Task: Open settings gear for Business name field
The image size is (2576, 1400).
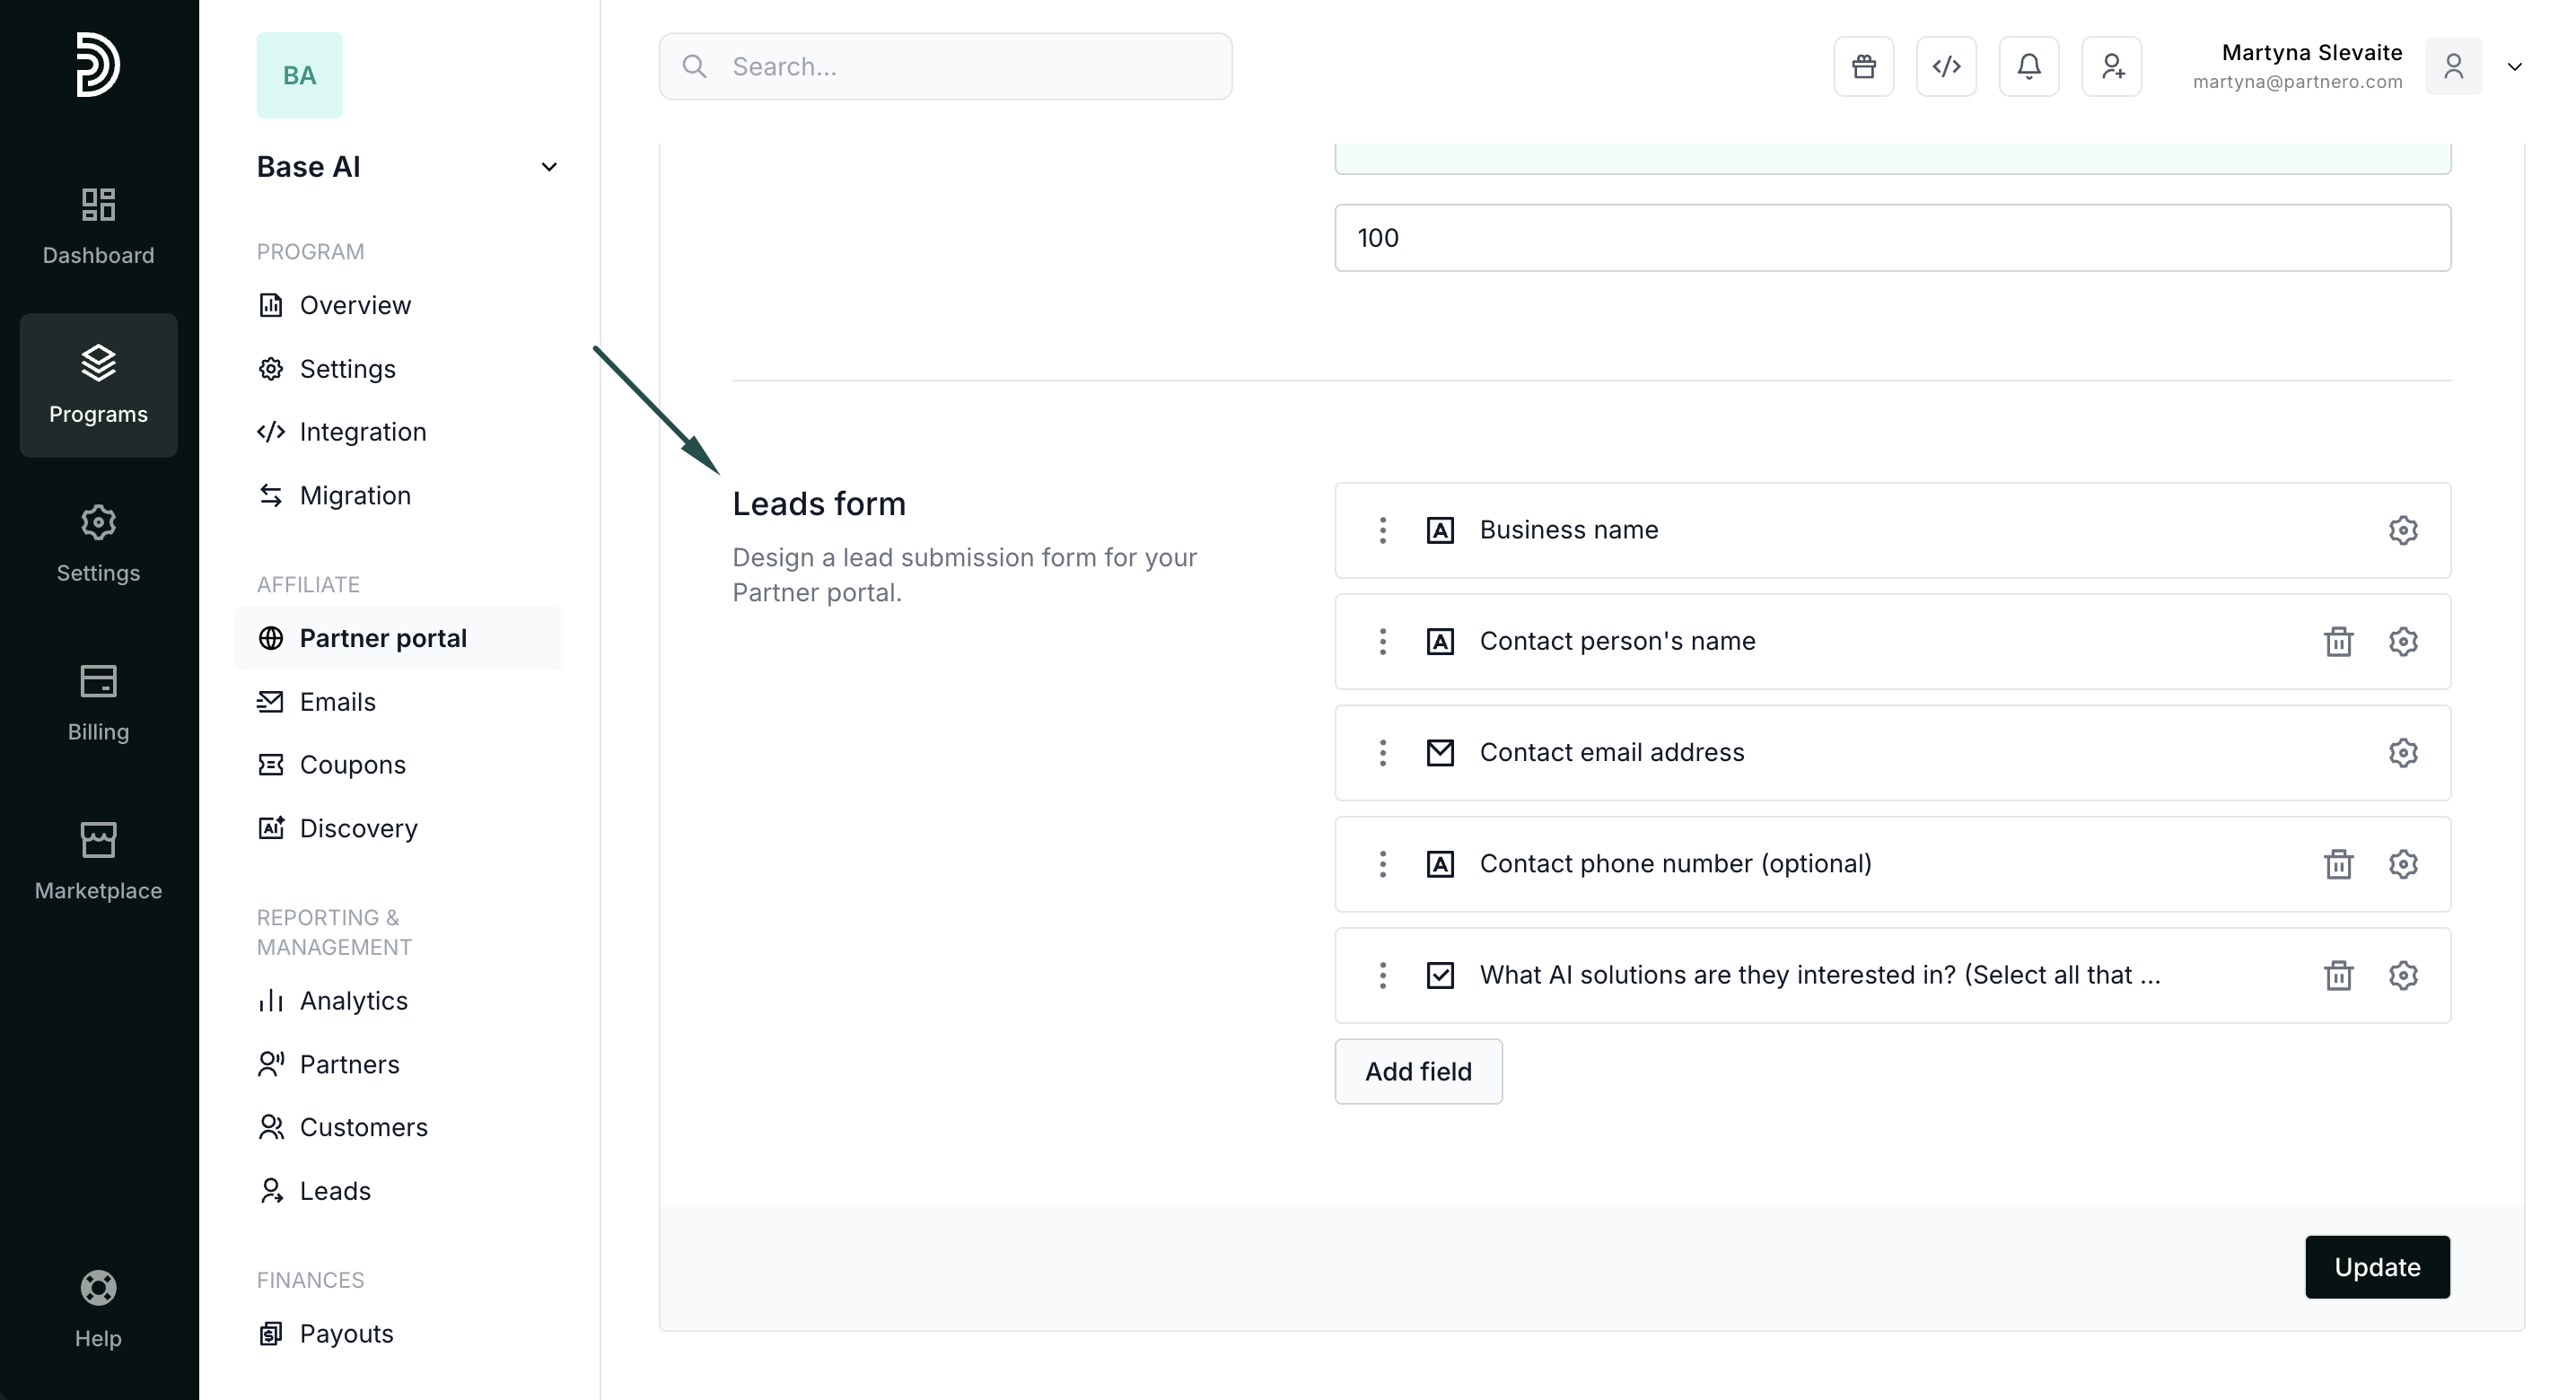Action: [x=2403, y=530]
